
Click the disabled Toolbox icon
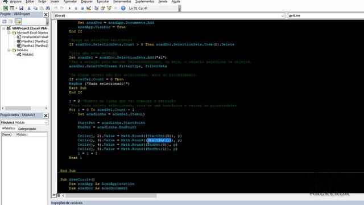coord(115,8)
